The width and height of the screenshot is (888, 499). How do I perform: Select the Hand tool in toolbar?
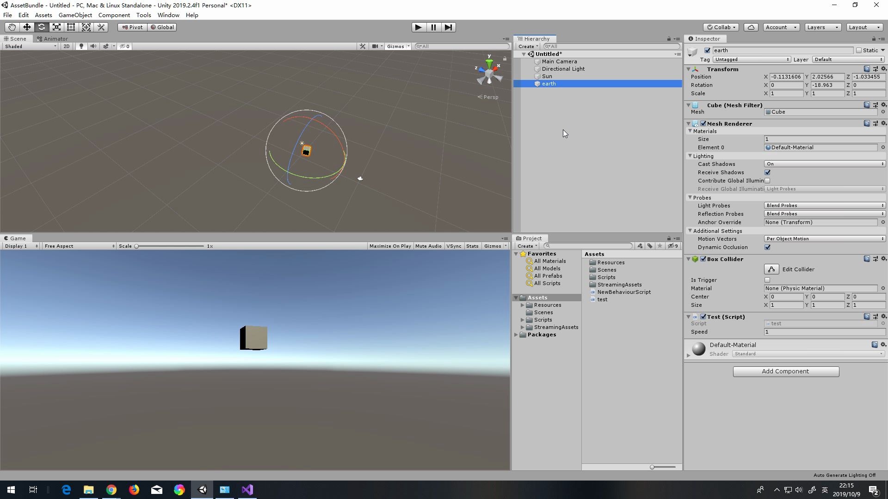coord(12,27)
